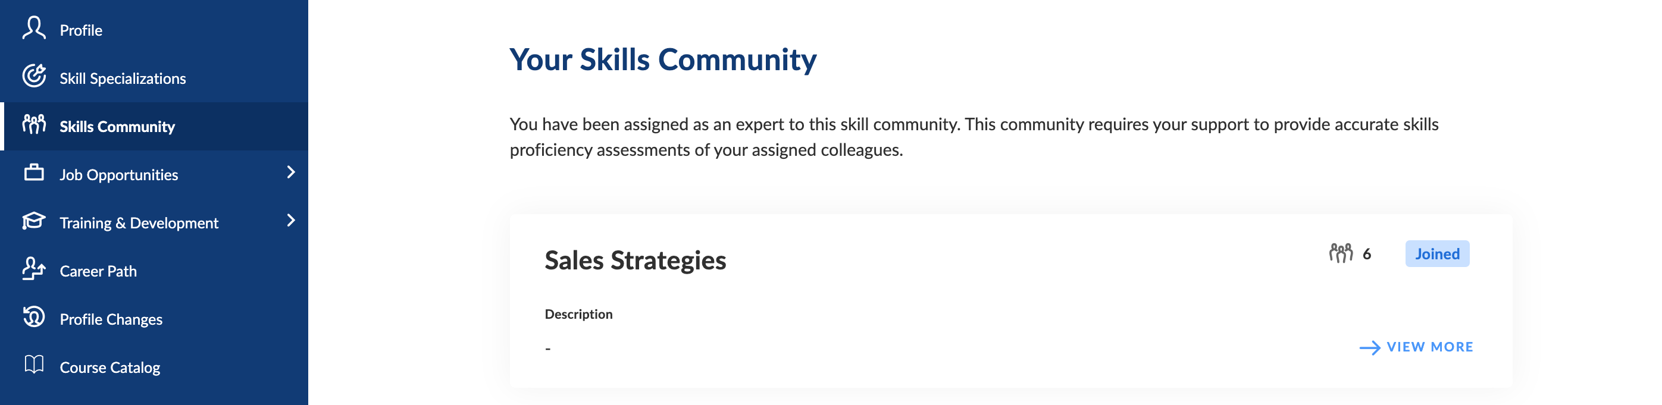The image size is (1662, 405).
Task: Click the Course Catalog book icon
Action: [33, 365]
